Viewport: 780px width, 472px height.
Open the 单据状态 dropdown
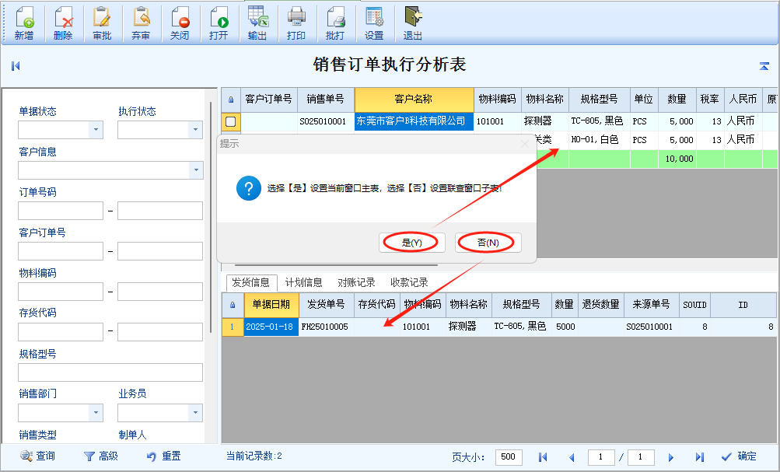[96, 130]
